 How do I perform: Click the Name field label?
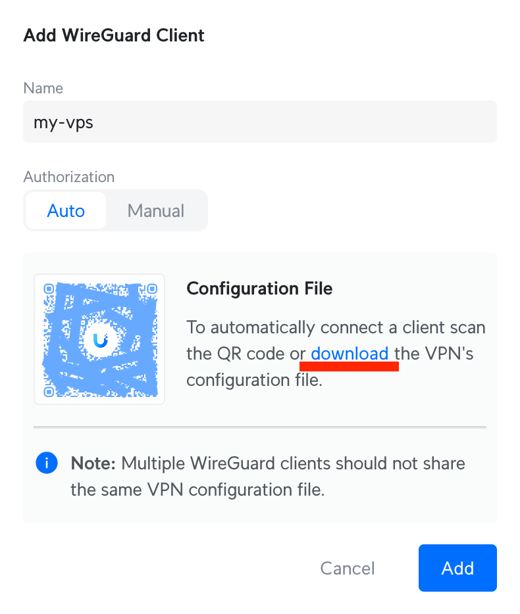point(43,88)
